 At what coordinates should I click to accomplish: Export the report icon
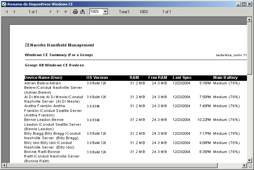tap(83, 12)
